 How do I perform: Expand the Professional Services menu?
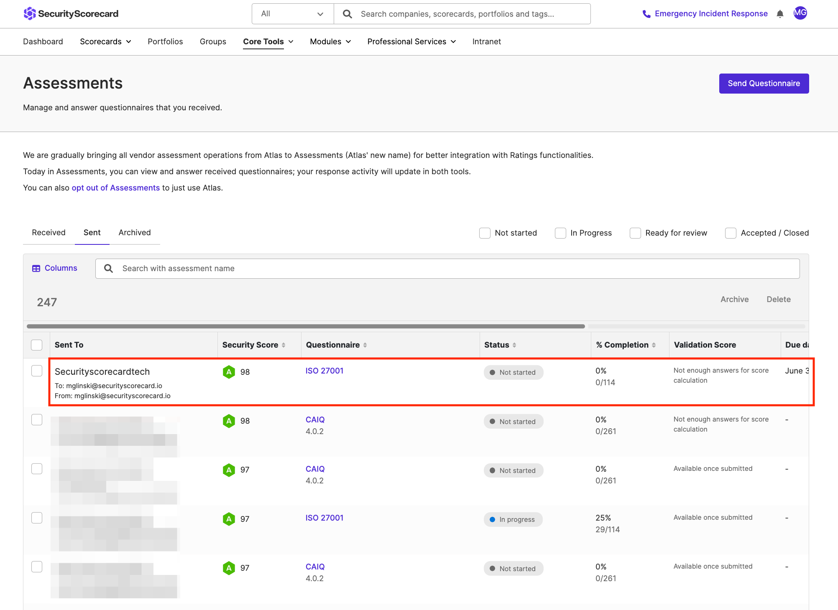(x=411, y=41)
